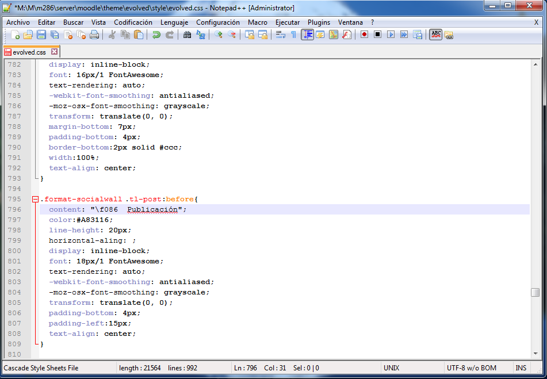The height and width of the screenshot is (379, 547).
Task: Open the Print toolbar icon
Action: point(94,35)
